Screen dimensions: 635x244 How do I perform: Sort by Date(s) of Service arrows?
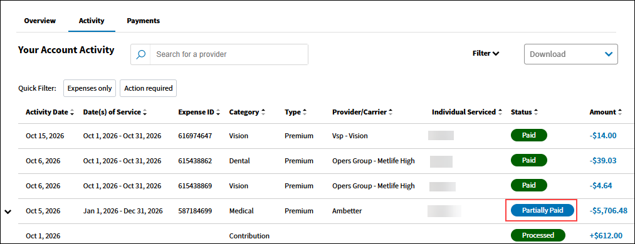click(145, 113)
